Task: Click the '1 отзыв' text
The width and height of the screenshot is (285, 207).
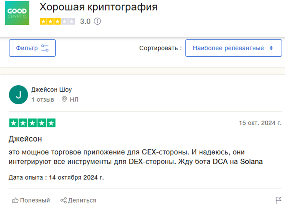Action: point(43,100)
